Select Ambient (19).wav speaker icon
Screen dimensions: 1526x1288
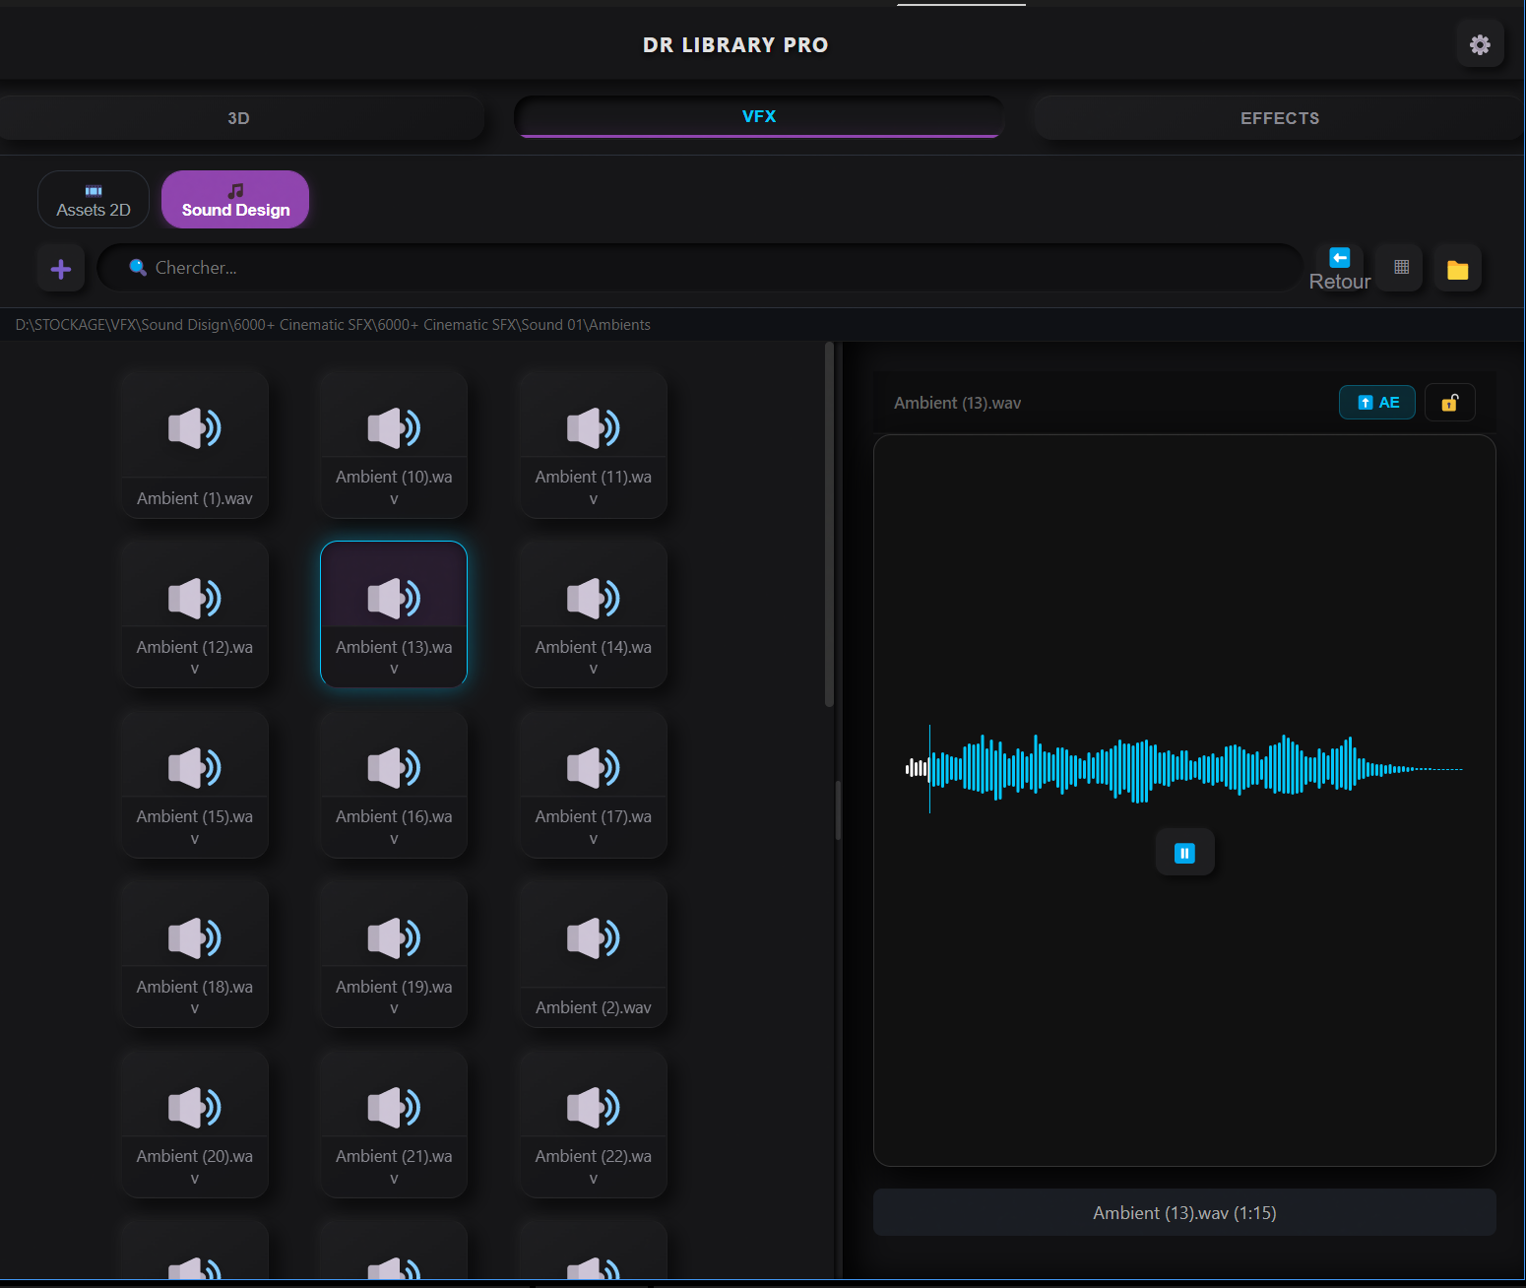pos(394,937)
